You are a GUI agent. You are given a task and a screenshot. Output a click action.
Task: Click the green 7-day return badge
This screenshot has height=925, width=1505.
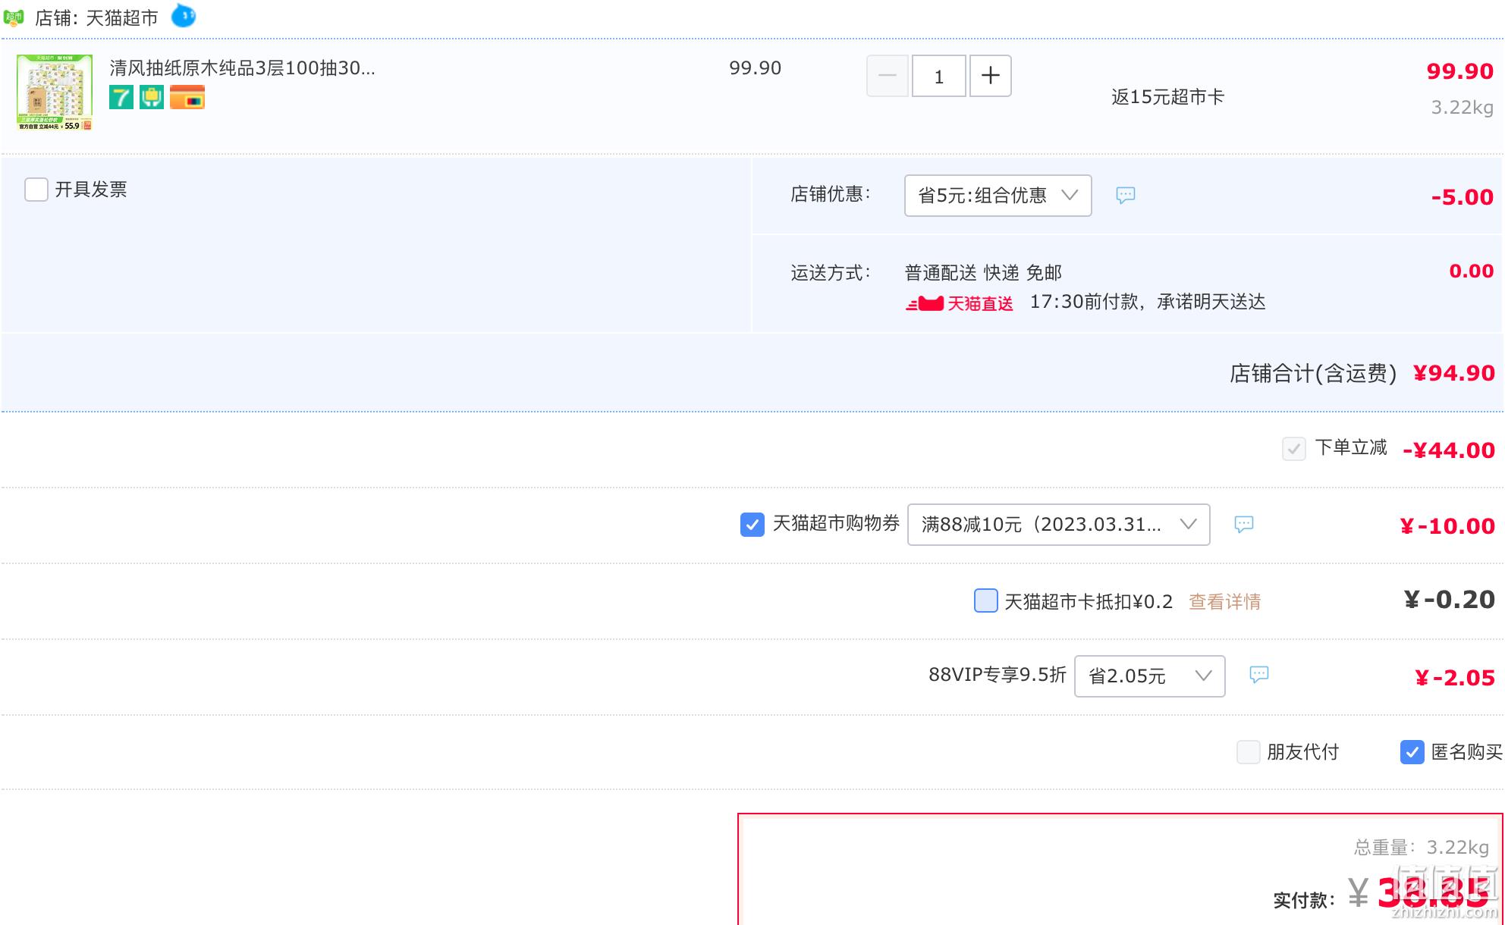121,97
